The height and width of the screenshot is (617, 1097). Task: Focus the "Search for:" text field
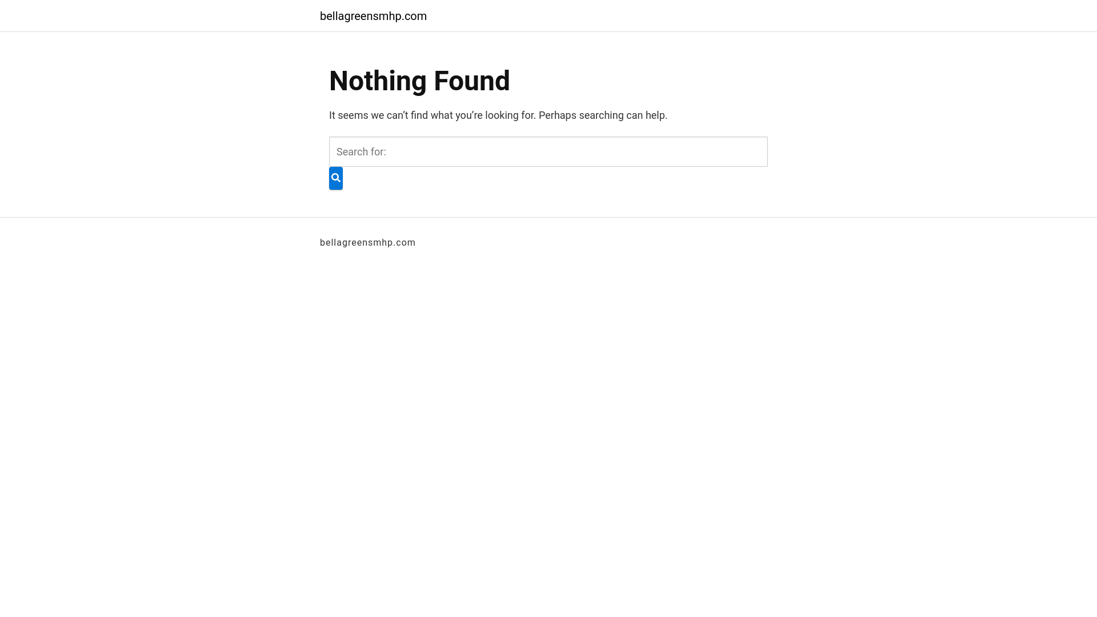[x=548, y=151]
